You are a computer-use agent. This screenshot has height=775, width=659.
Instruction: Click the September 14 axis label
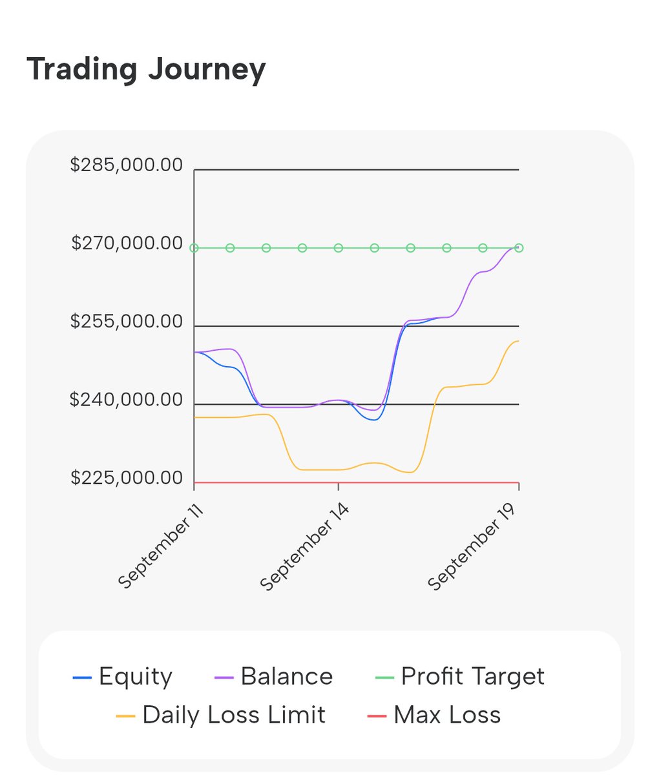(304, 548)
